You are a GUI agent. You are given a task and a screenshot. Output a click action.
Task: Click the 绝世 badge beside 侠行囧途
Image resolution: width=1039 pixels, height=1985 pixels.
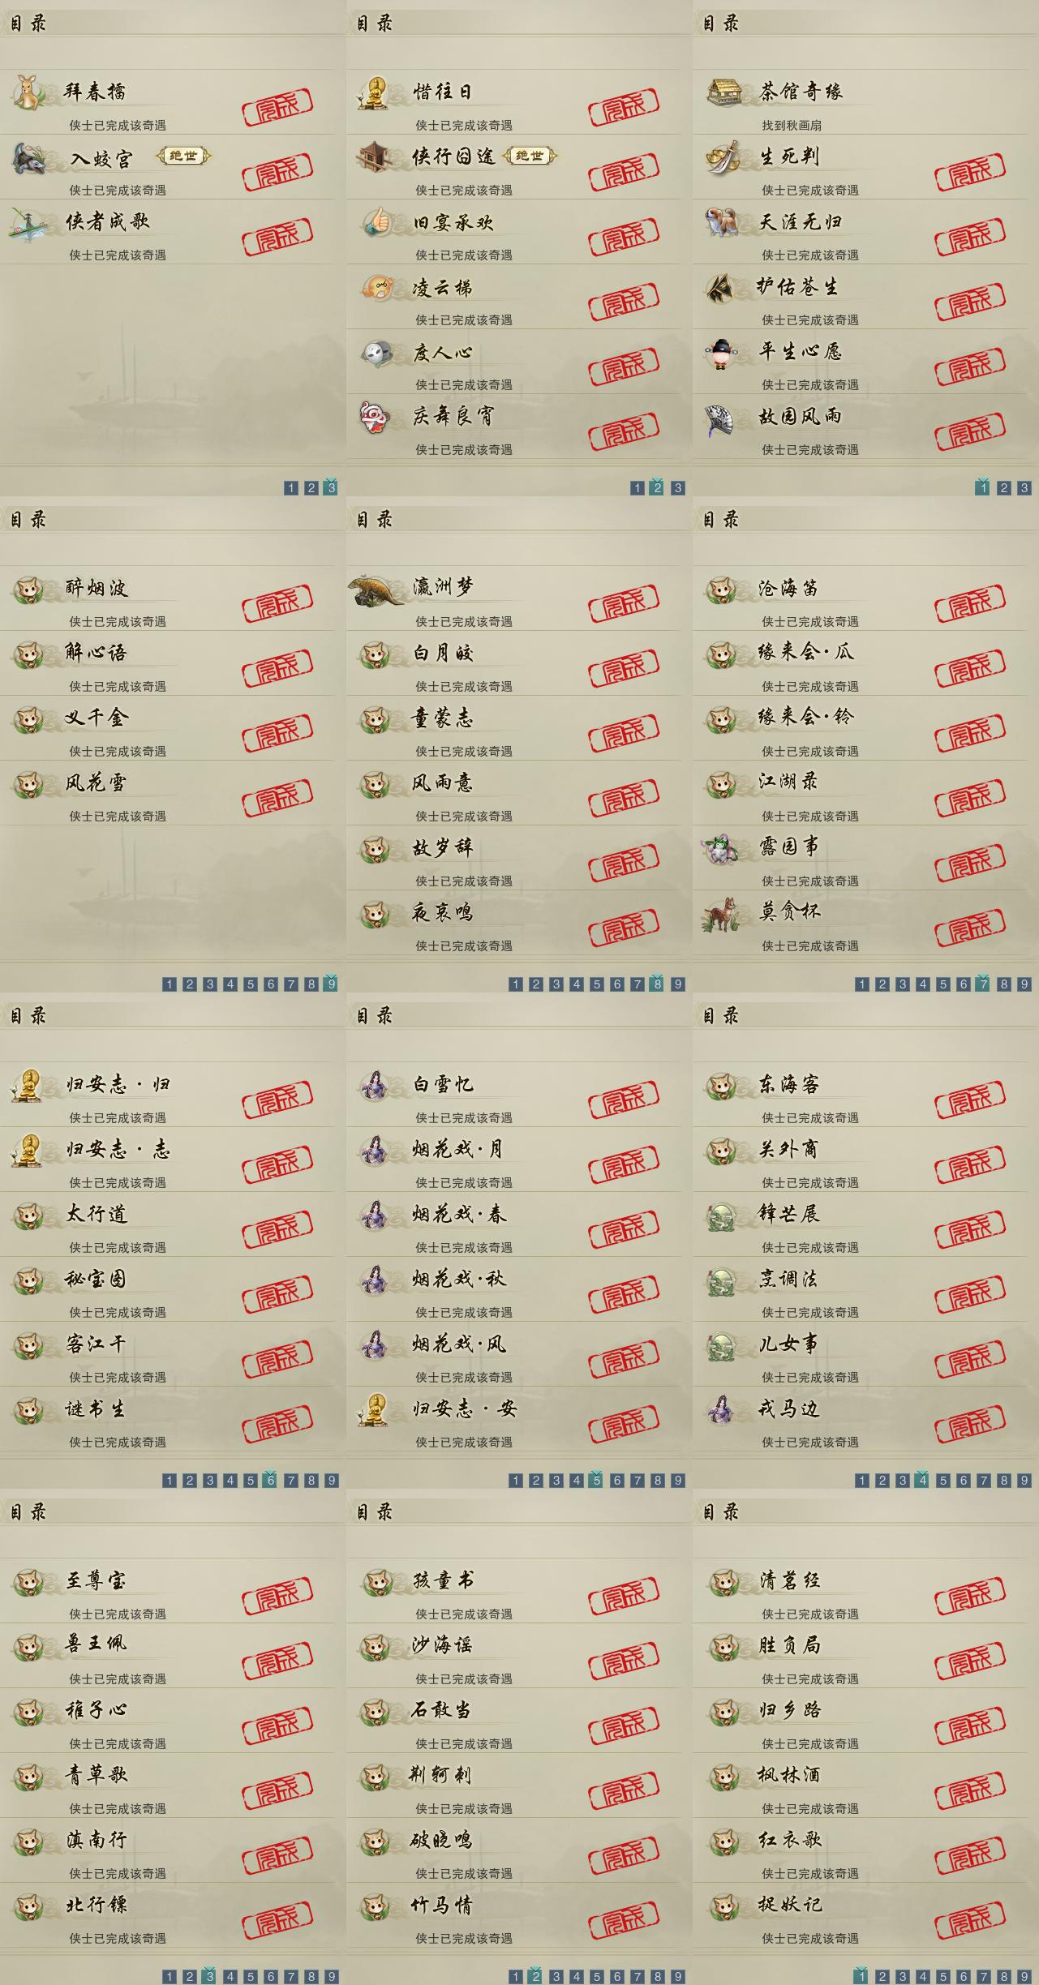tap(530, 156)
